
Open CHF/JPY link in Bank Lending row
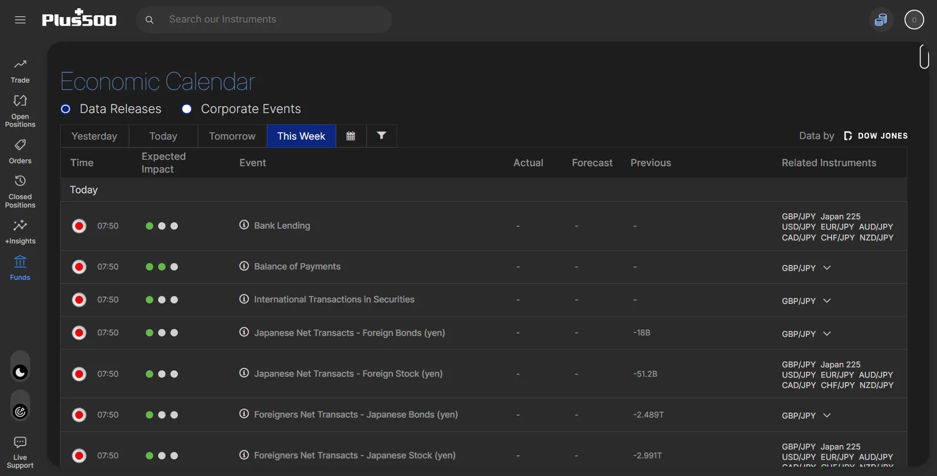tap(837, 237)
